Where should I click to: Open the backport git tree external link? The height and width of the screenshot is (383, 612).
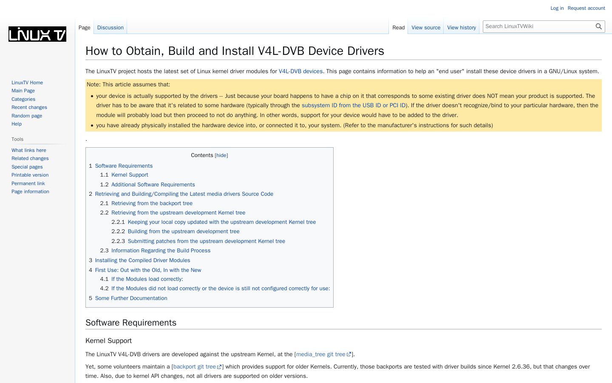[x=197, y=366]
